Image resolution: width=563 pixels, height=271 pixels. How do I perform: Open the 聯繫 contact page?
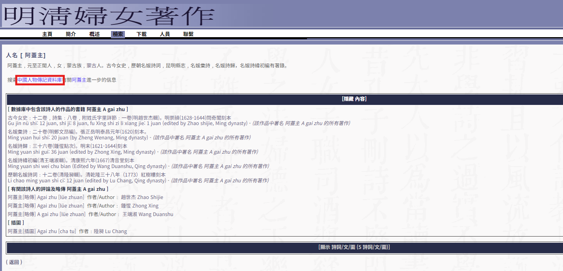coord(188,34)
